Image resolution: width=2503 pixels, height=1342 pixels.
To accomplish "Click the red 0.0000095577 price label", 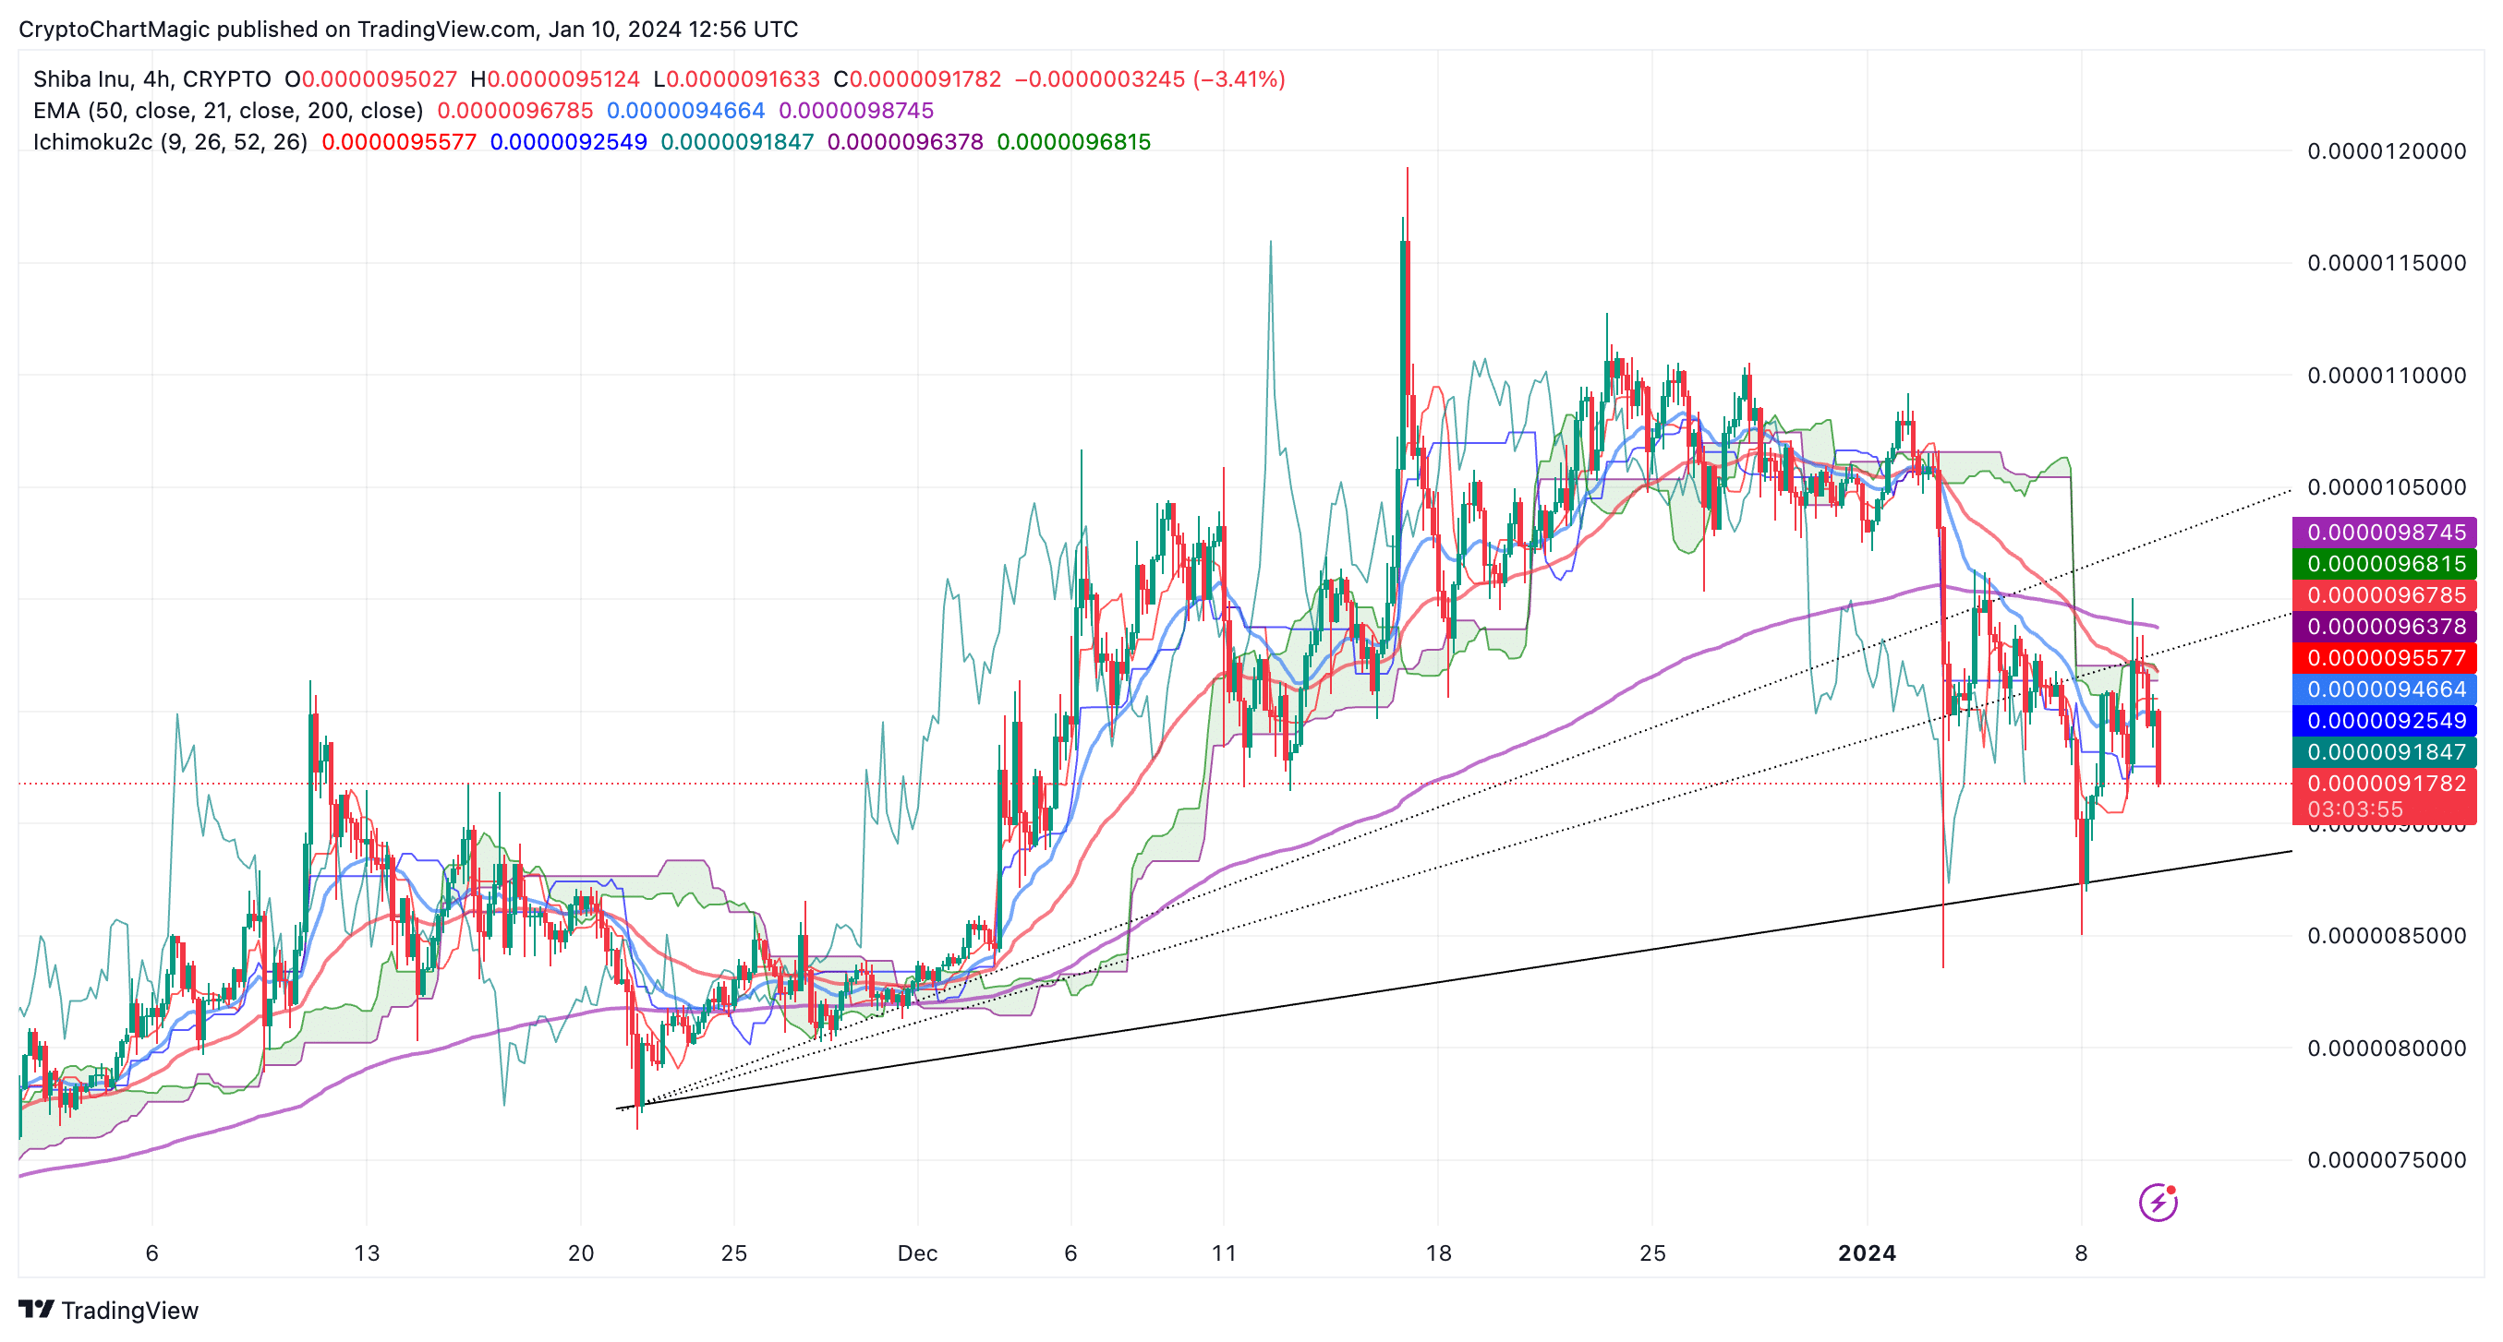I will (2386, 657).
